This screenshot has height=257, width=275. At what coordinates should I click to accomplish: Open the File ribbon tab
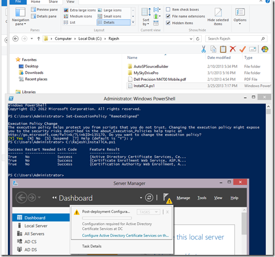pos(18,2)
